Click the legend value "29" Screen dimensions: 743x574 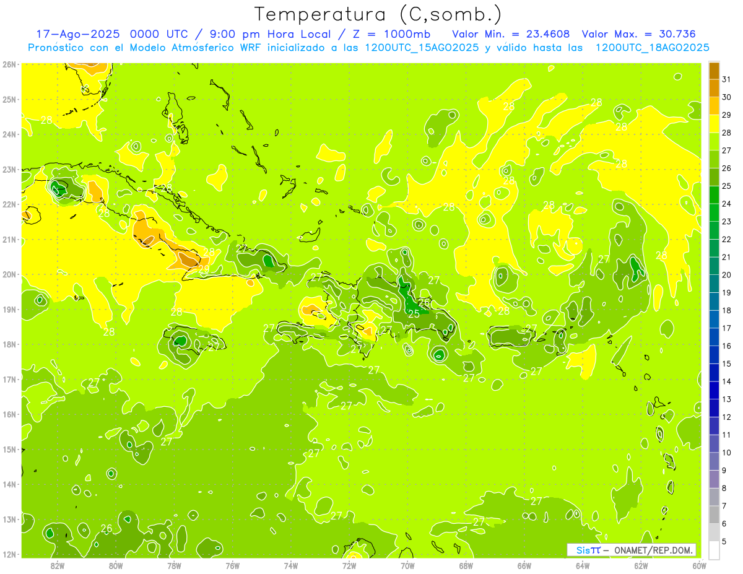726,115
